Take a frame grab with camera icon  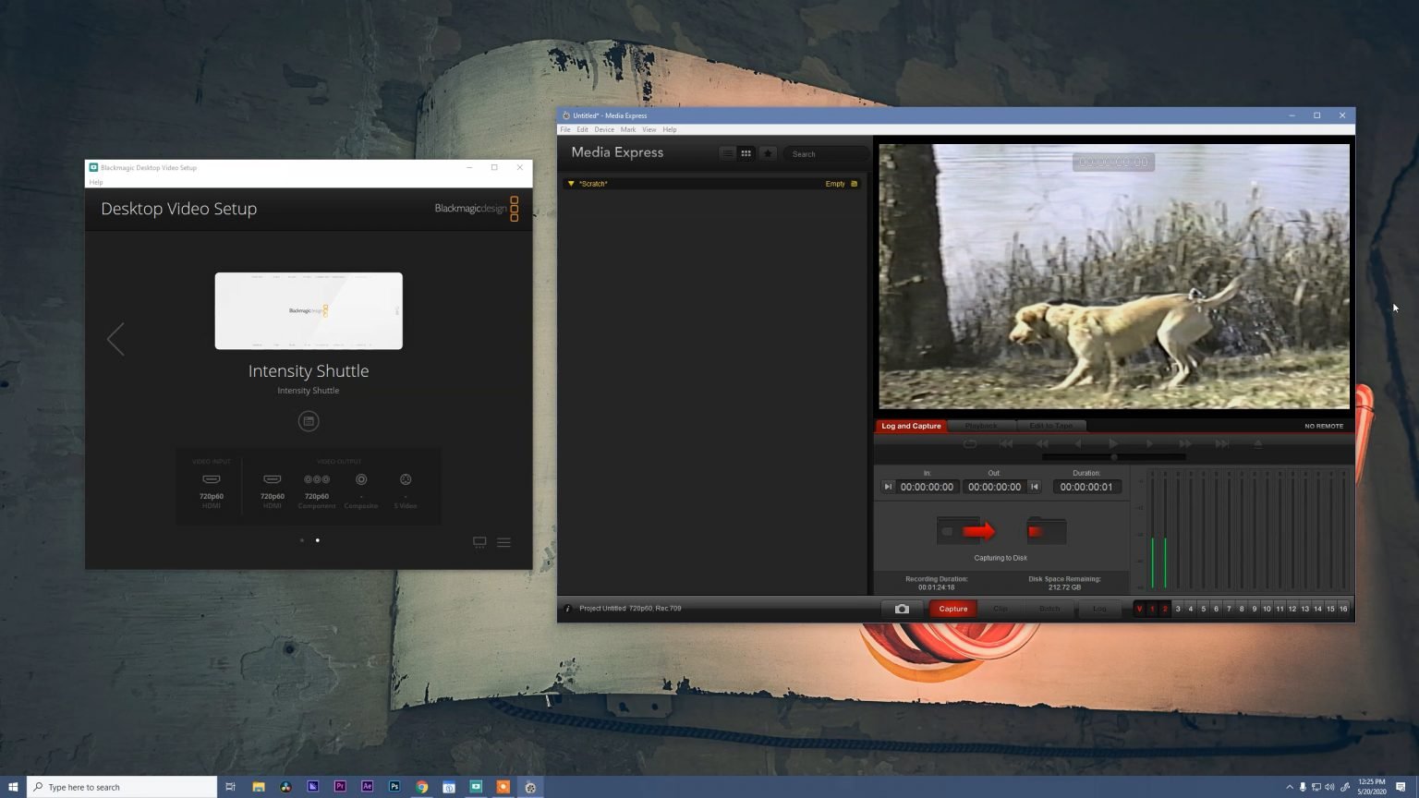(903, 609)
